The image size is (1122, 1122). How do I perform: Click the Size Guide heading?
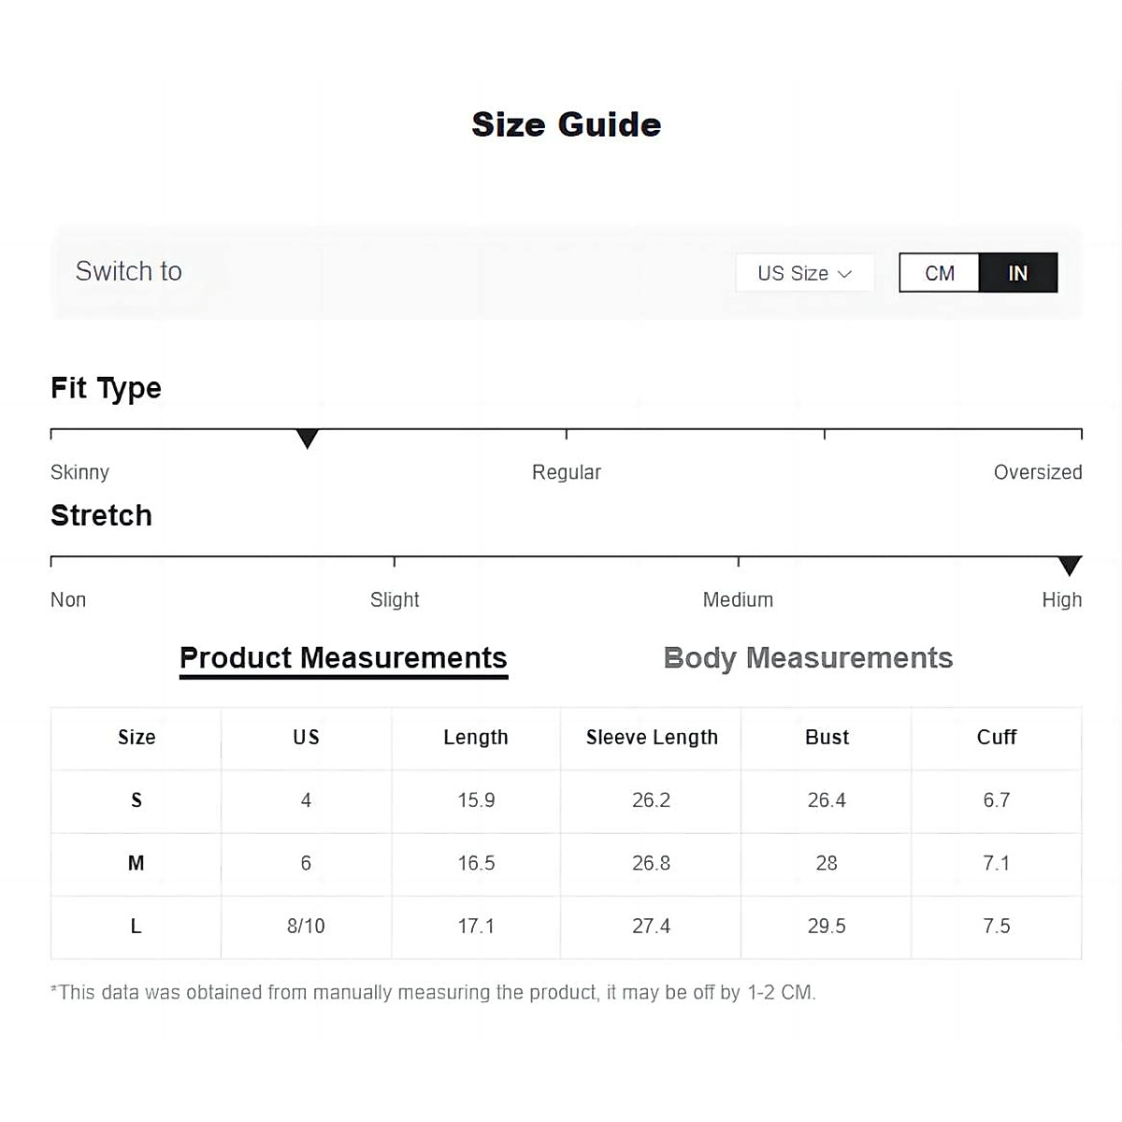click(567, 124)
